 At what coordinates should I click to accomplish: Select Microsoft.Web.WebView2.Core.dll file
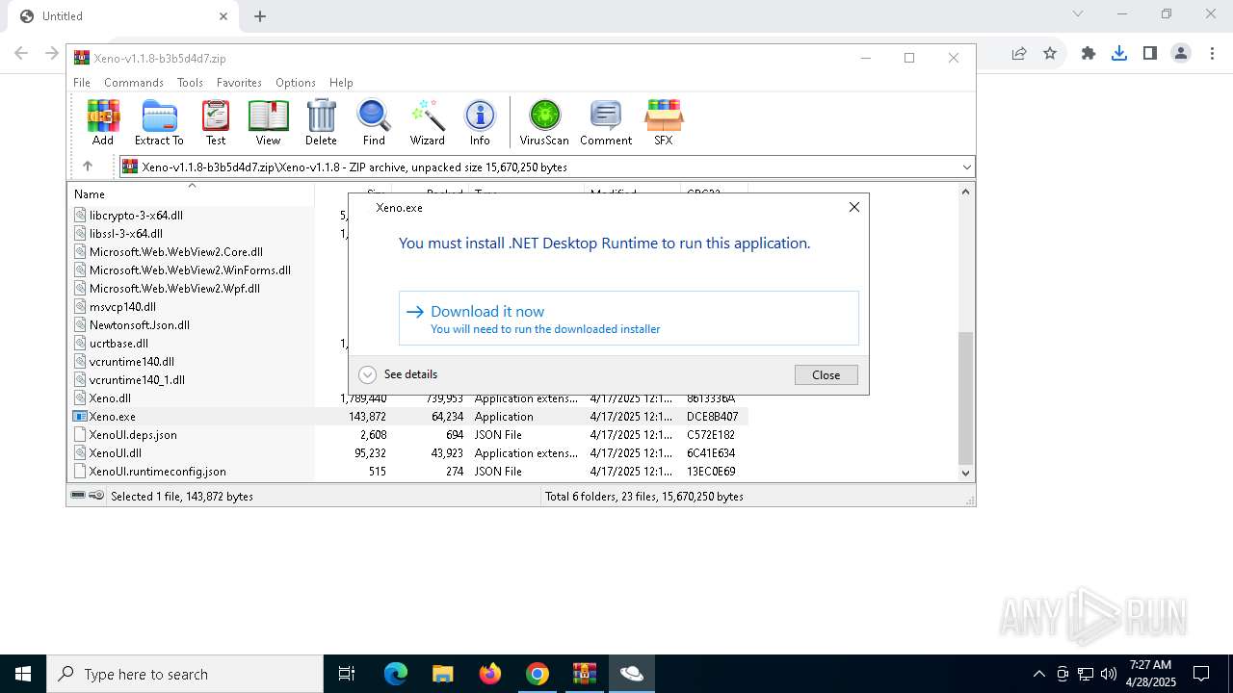[176, 252]
